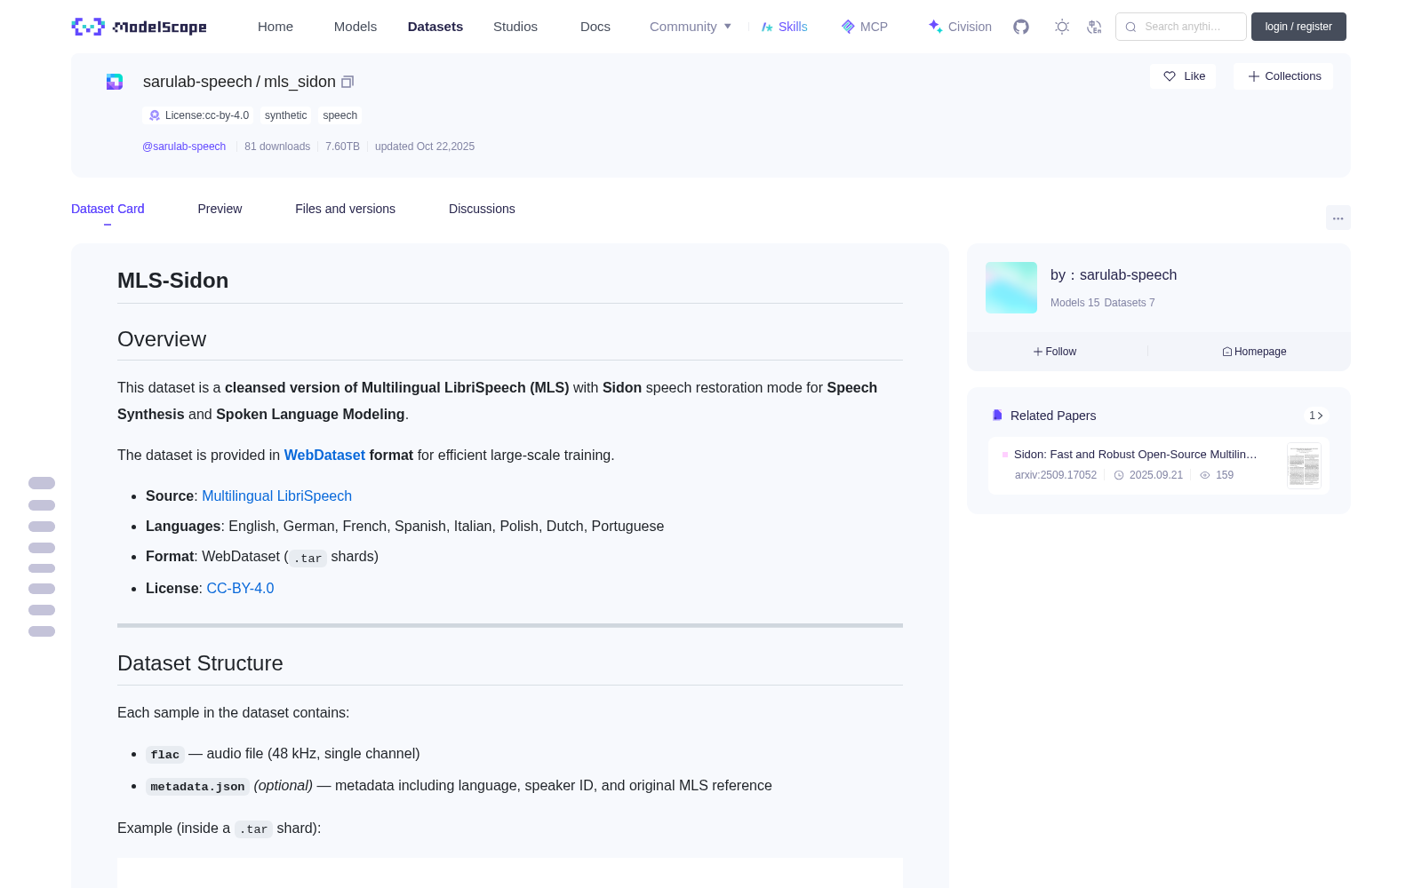Click the 'metadata.json' code label
Screen dimensions: 1422x888
click(197, 787)
